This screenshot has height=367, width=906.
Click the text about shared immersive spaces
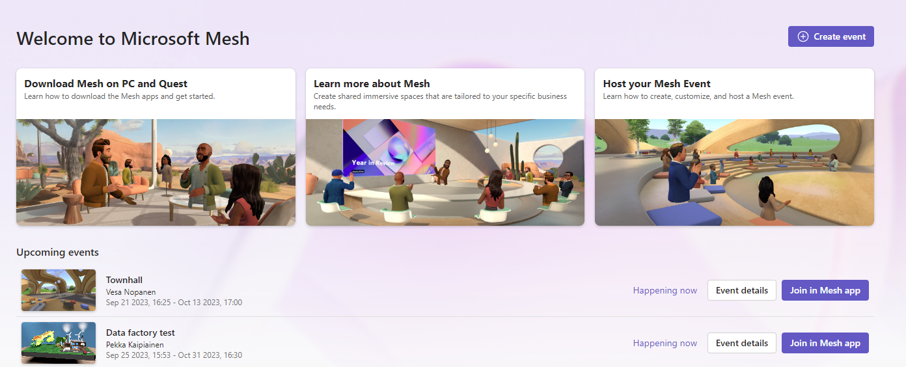(441, 101)
